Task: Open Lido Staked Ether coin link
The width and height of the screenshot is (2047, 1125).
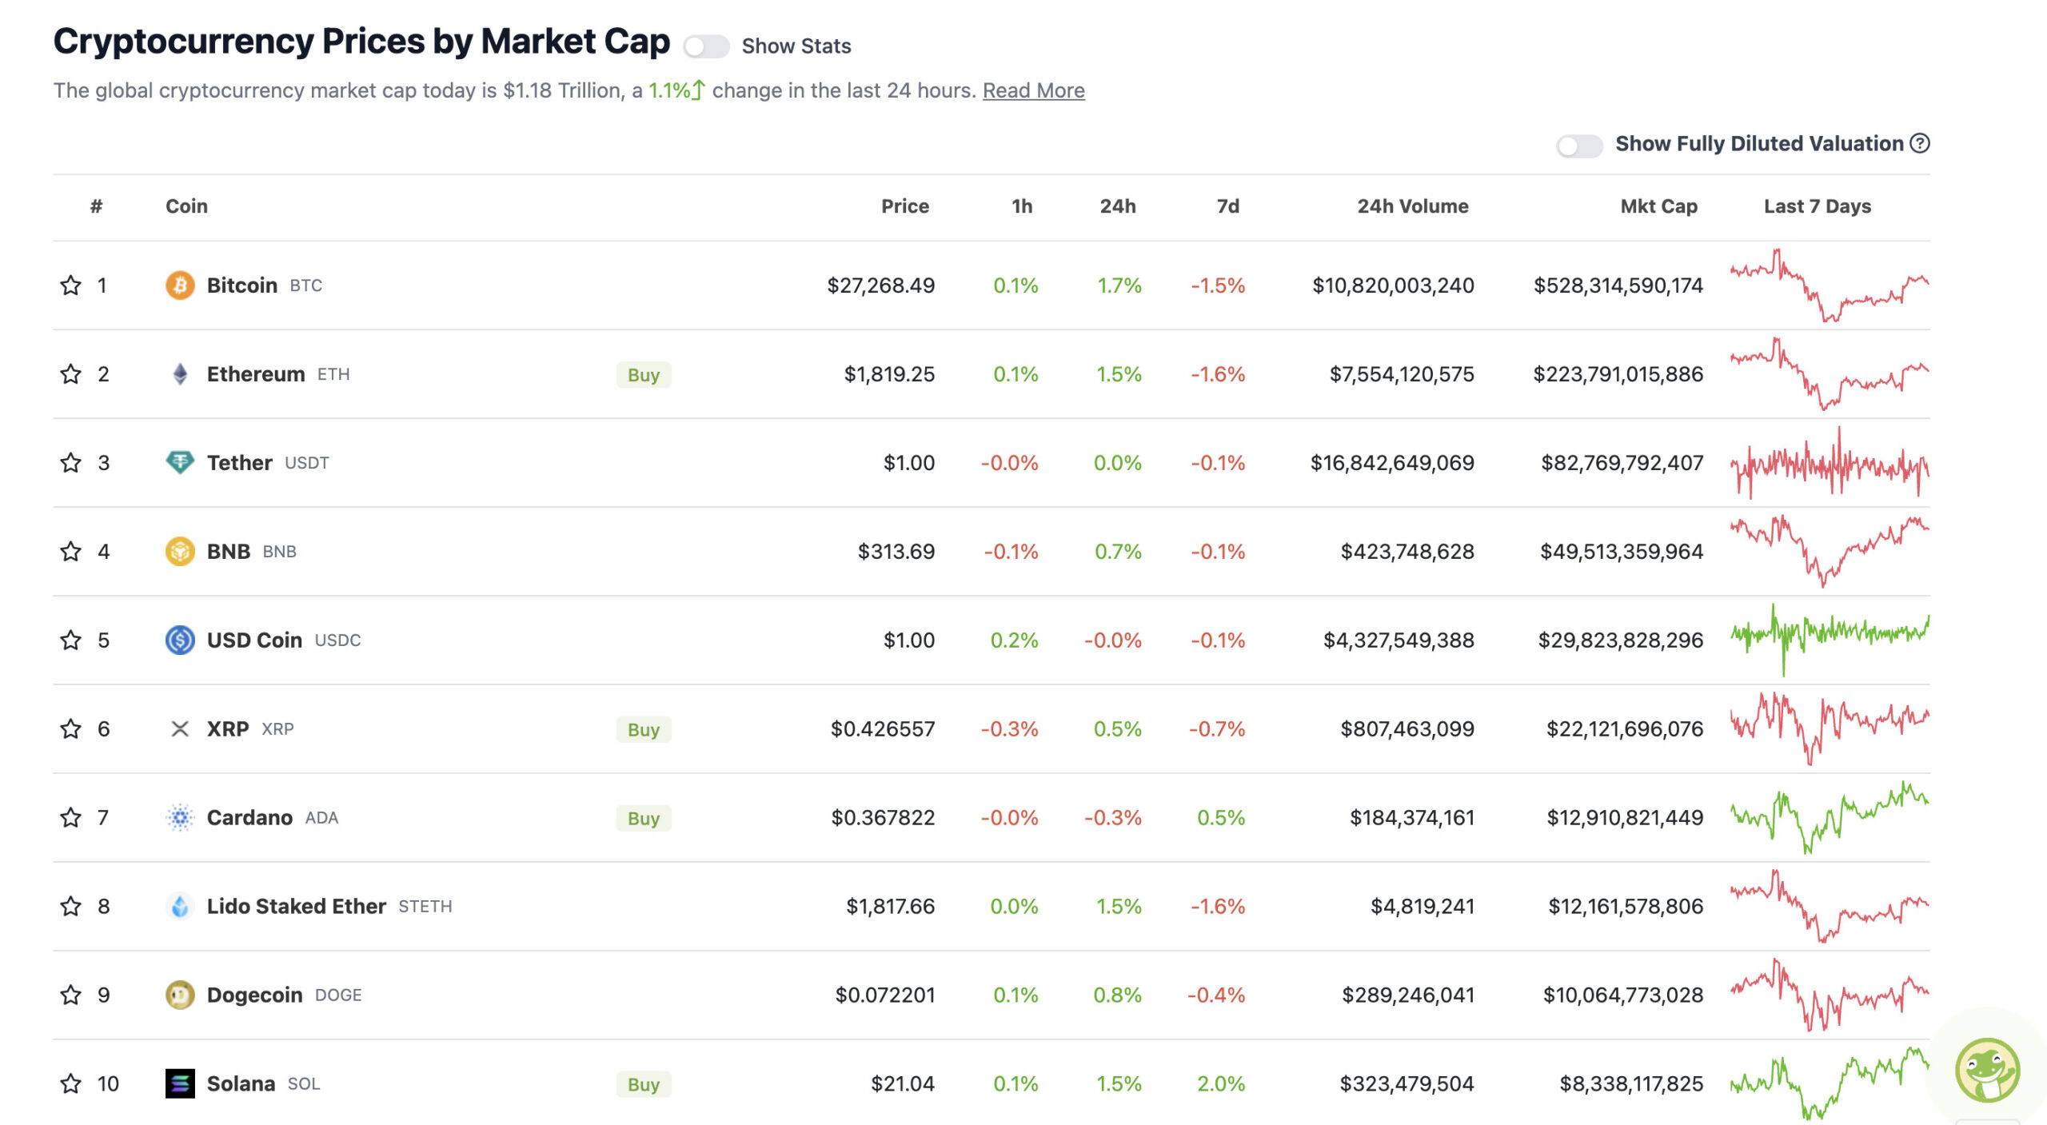Action: (x=297, y=907)
